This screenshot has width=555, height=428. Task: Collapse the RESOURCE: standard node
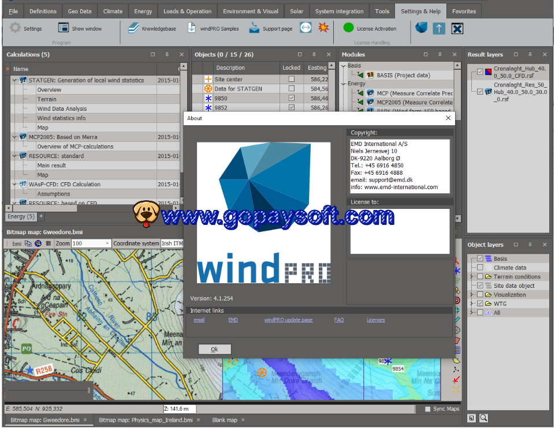point(14,156)
